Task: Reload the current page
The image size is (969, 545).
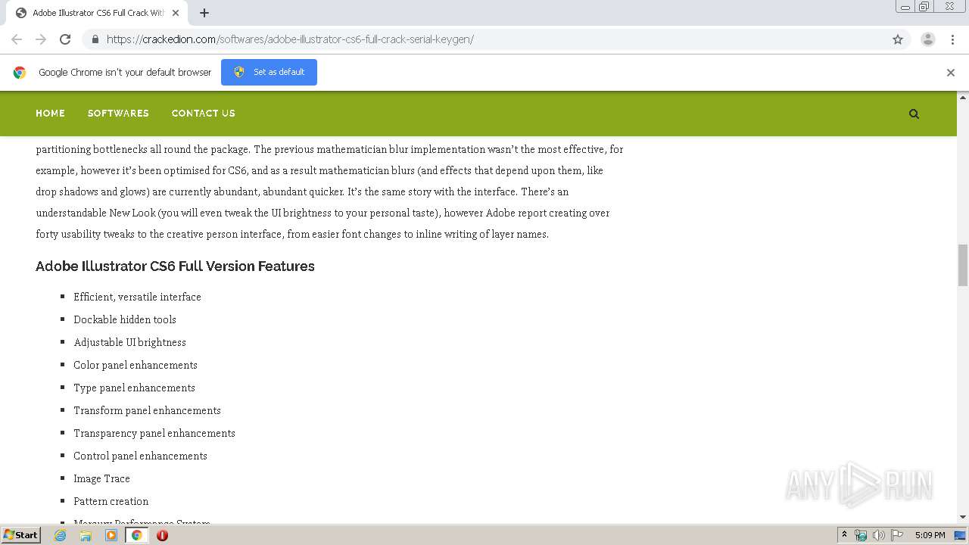Action: click(65, 39)
